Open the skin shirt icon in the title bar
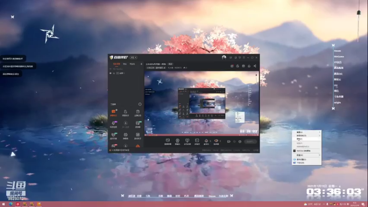 point(240,57)
